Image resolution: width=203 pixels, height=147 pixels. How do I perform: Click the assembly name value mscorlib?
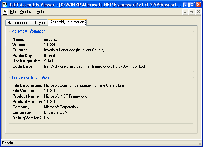pyautogui.click(x=50, y=39)
